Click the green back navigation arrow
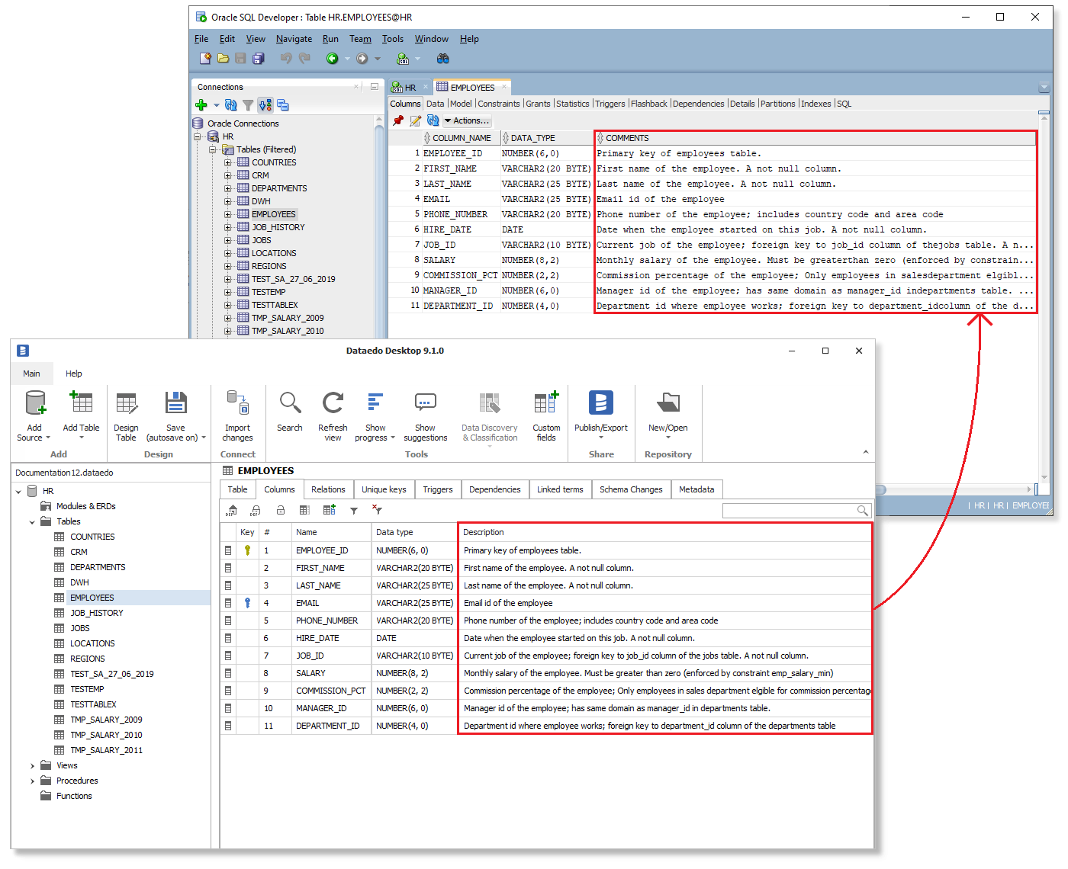1068x869 pixels. coord(333,59)
